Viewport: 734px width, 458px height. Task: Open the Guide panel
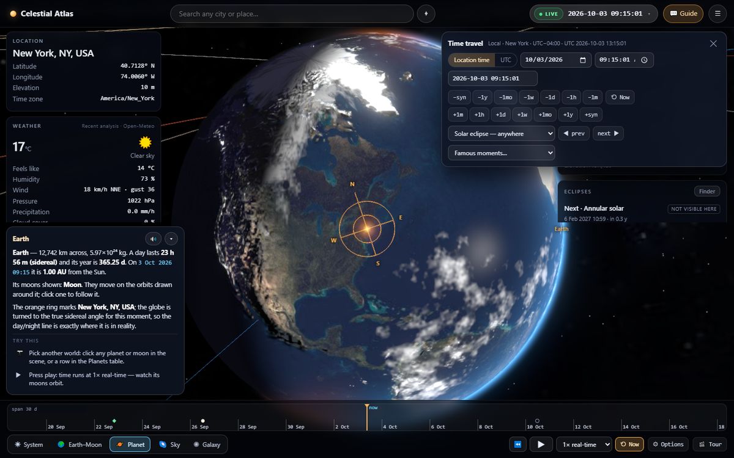pyautogui.click(x=683, y=13)
